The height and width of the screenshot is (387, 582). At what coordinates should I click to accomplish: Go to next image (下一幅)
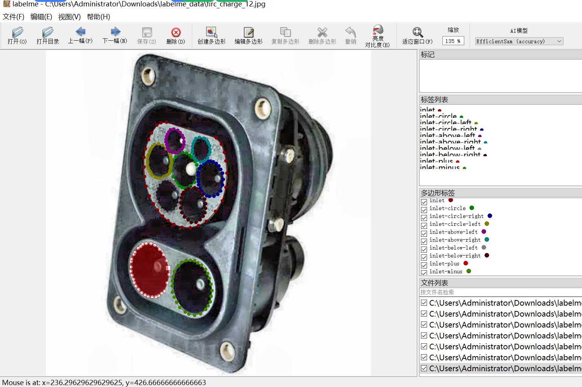pos(115,35)
